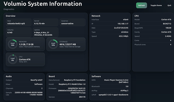Viewport: 174px width, 102px height.
Task: Click the Host name tile
Action: 19,22
